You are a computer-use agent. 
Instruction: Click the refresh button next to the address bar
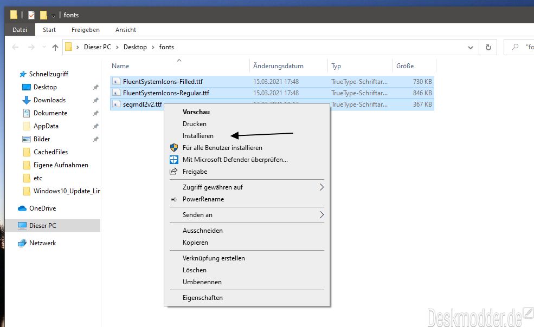pos(488,47)
